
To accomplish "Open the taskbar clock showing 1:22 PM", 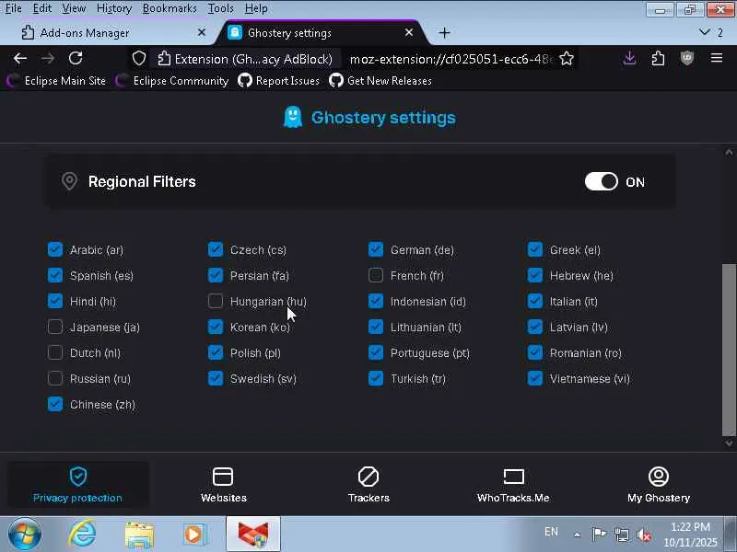I will click(x=690, y=535).
